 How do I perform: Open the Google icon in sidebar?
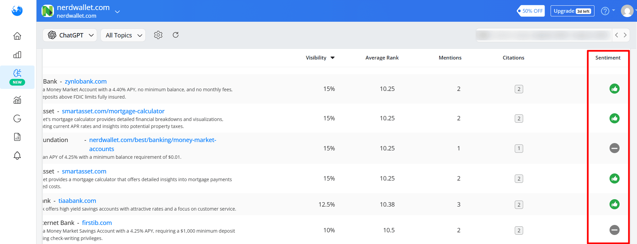pyautogui.click(x=17, y=118)
